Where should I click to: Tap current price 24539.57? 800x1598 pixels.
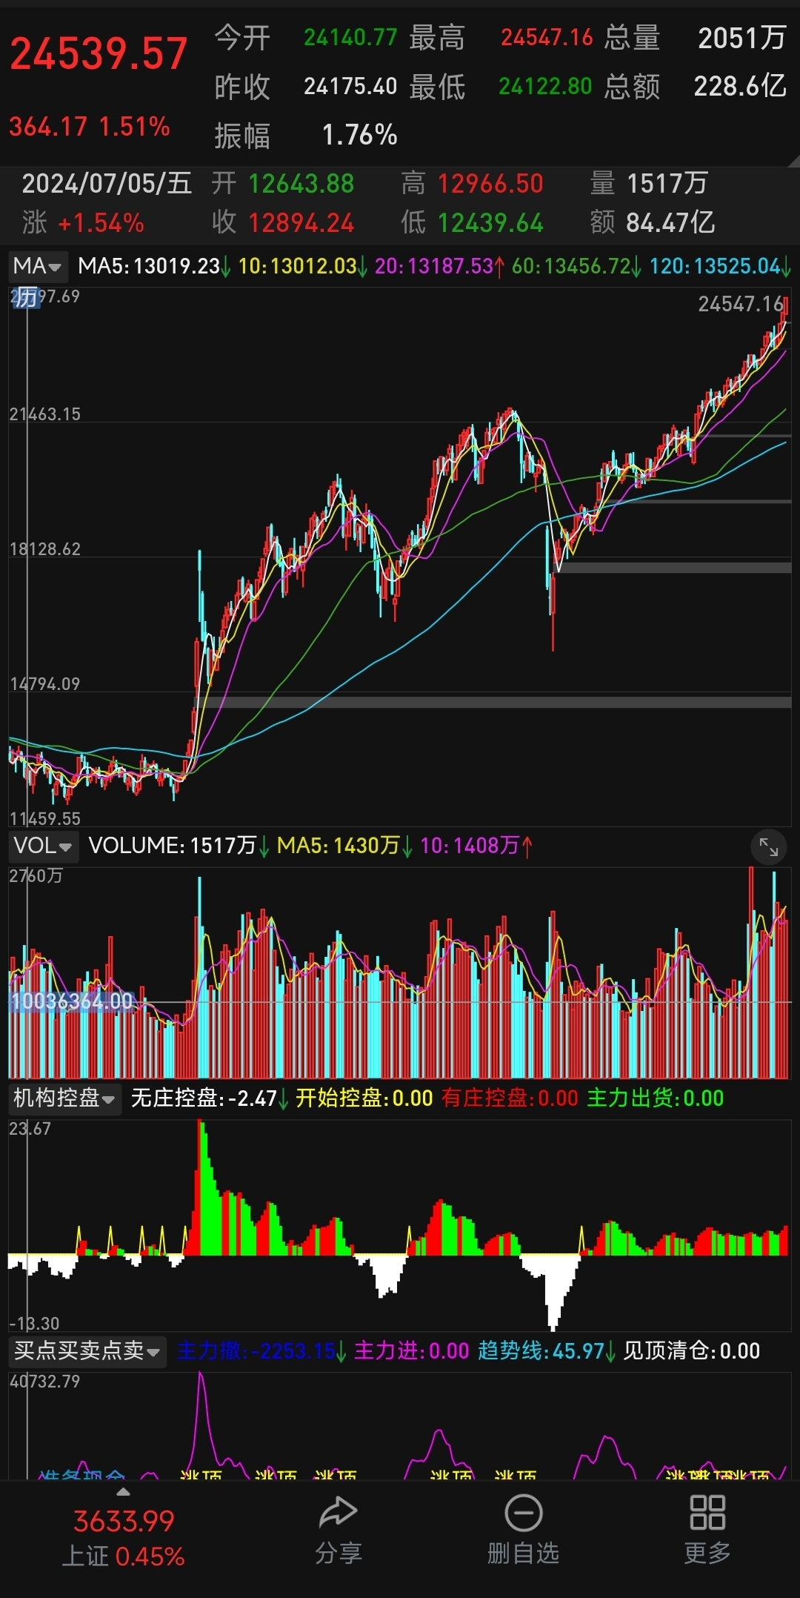tap(99, 54)
